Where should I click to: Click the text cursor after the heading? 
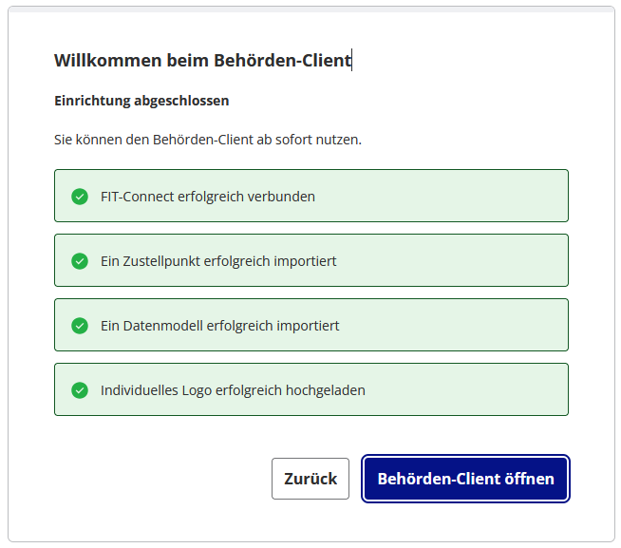click(x=352, y=61)
